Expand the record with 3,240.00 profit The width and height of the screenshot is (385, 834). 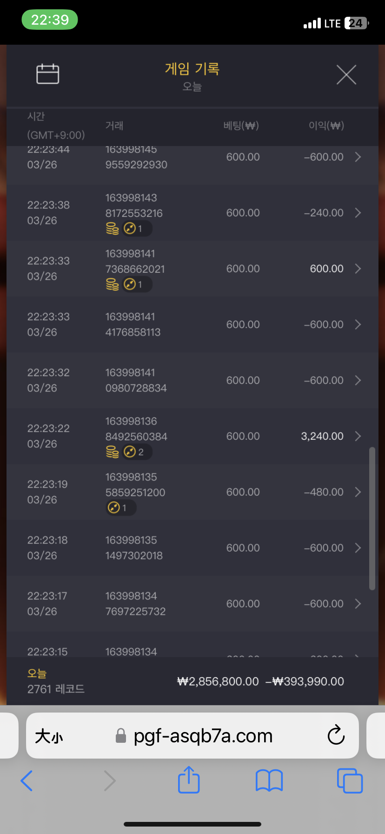358,436
